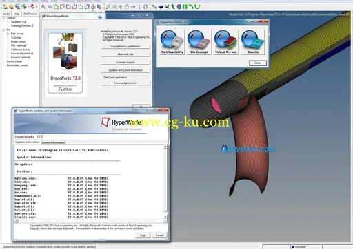
Task: Click the green slanted bar toolbar icon
Action: pos(173,7)
